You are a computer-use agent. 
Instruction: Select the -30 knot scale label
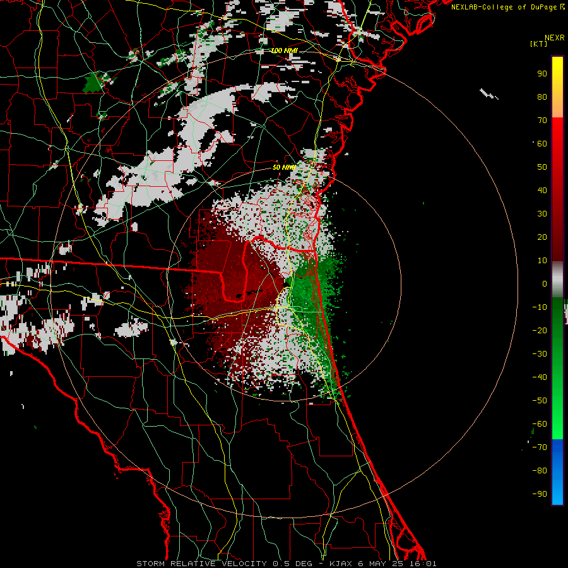coord(540,354)
